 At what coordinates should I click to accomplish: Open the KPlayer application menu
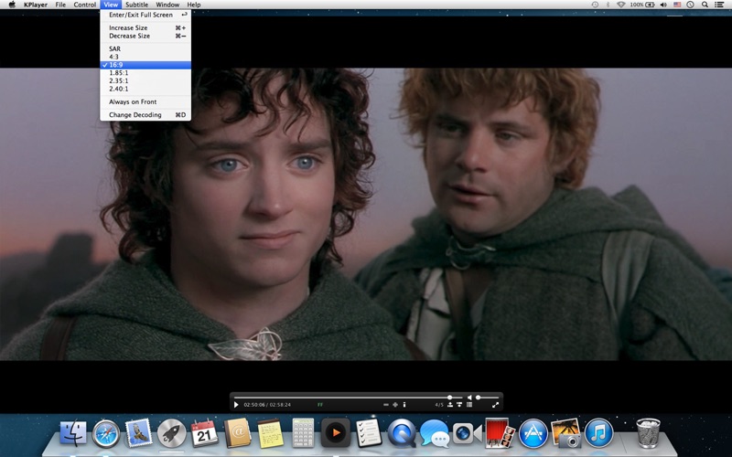tap(36, 5)
